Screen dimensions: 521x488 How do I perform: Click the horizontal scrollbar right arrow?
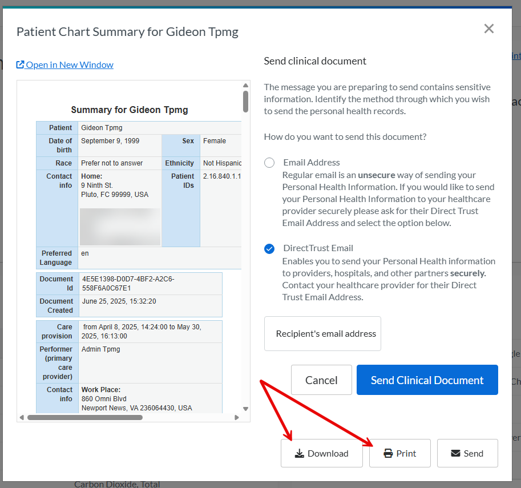[x=237, y=418]
